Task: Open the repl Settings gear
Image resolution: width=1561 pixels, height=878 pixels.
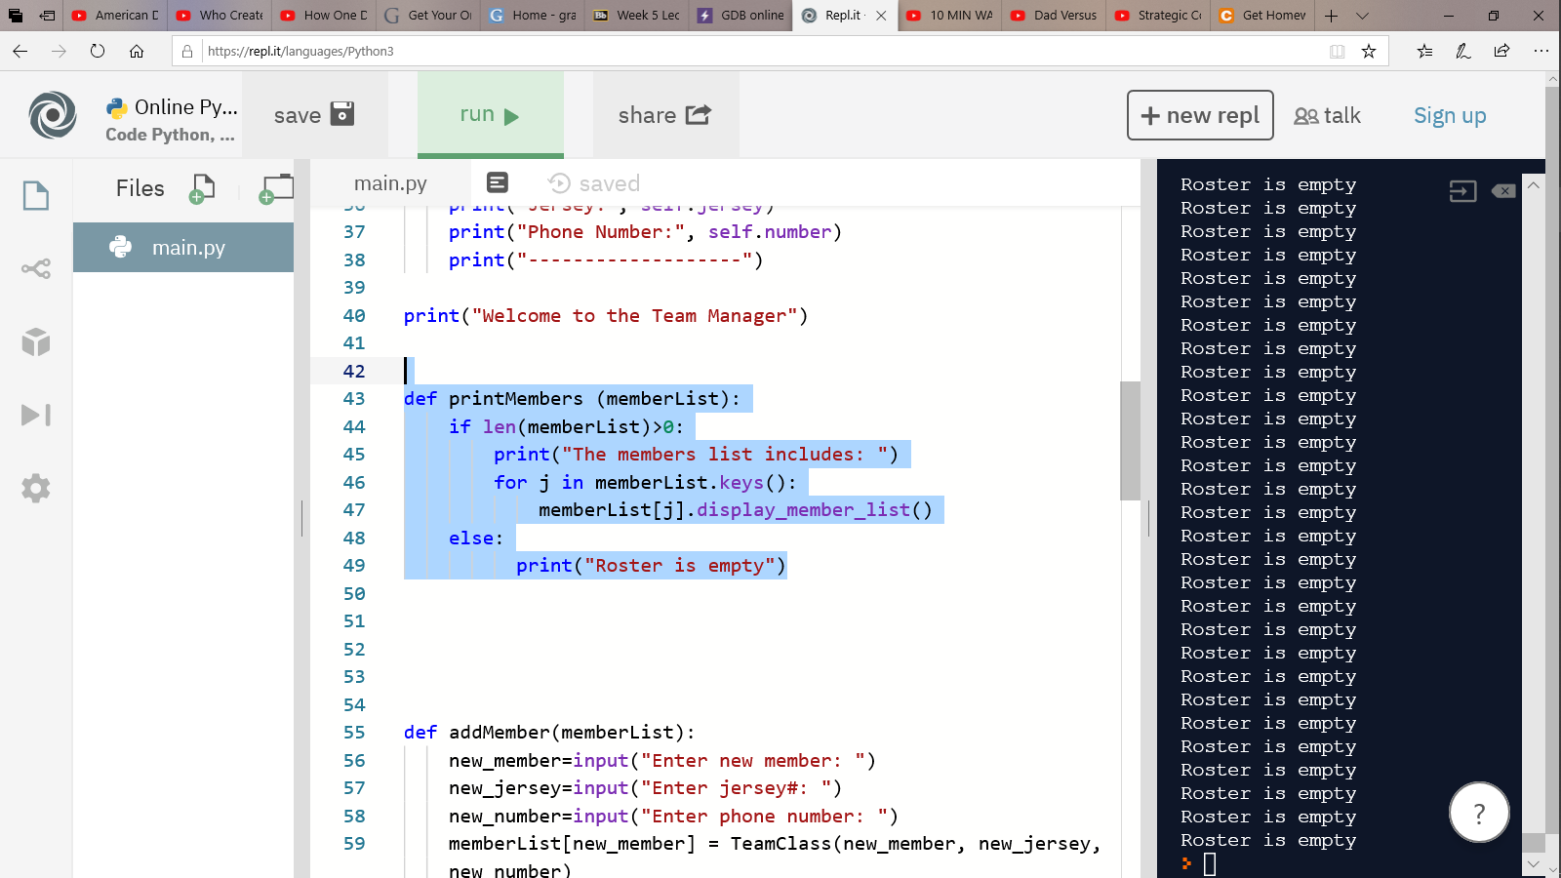Action: tap(36, 488)
